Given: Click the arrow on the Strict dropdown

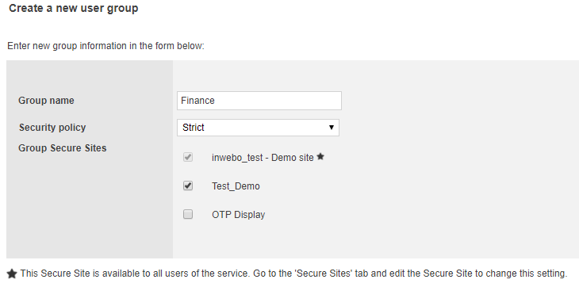Looking at the screenshot, I should pyautogui.click(x=332, y=128).
